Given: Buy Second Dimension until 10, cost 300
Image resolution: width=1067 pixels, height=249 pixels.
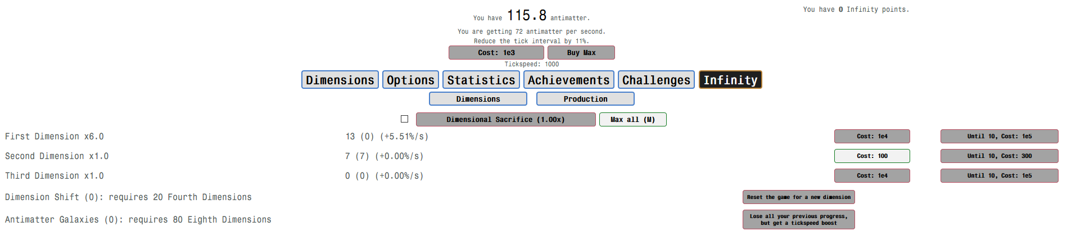Looking at the screenshot, I should (x=999, y=156).
